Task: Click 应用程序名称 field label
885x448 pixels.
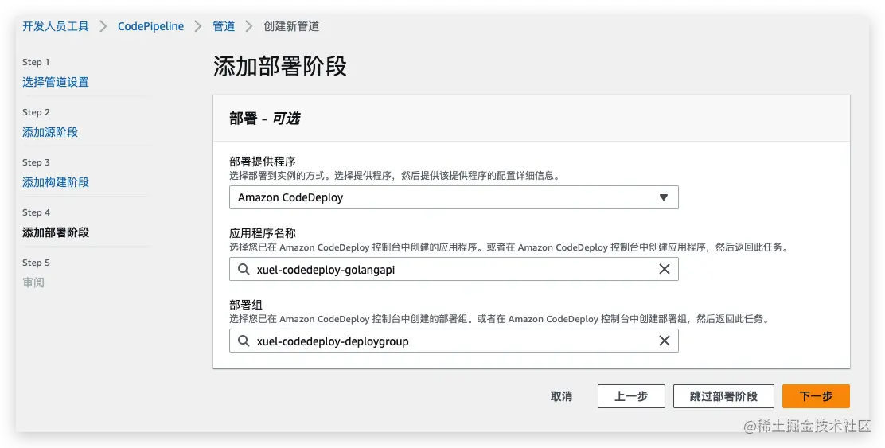Action: (x=263, y=233)
